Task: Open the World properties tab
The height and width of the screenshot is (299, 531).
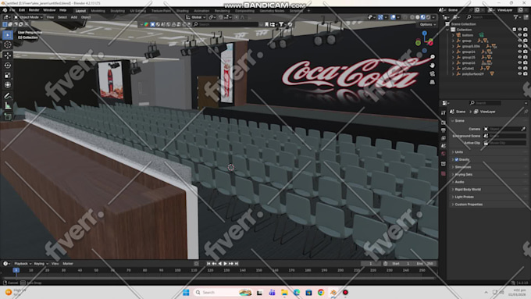Action: (444, 154)
